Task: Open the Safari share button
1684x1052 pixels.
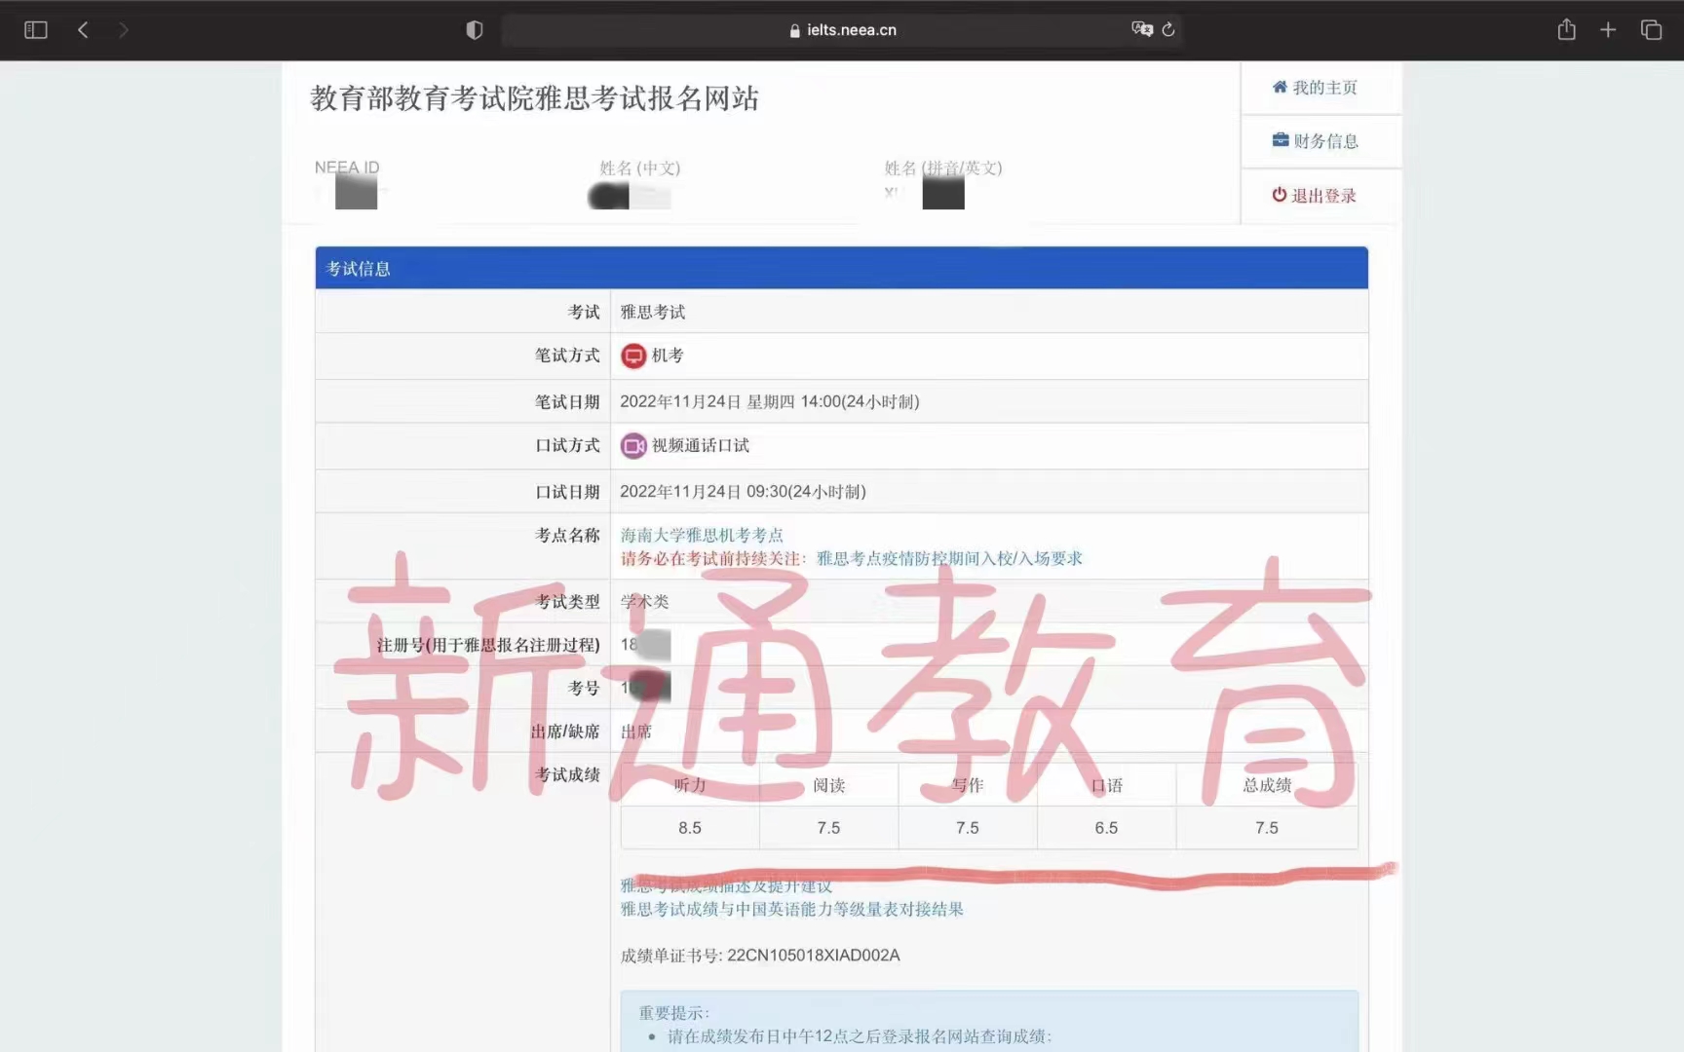Action: click(x=1566, y=29)
